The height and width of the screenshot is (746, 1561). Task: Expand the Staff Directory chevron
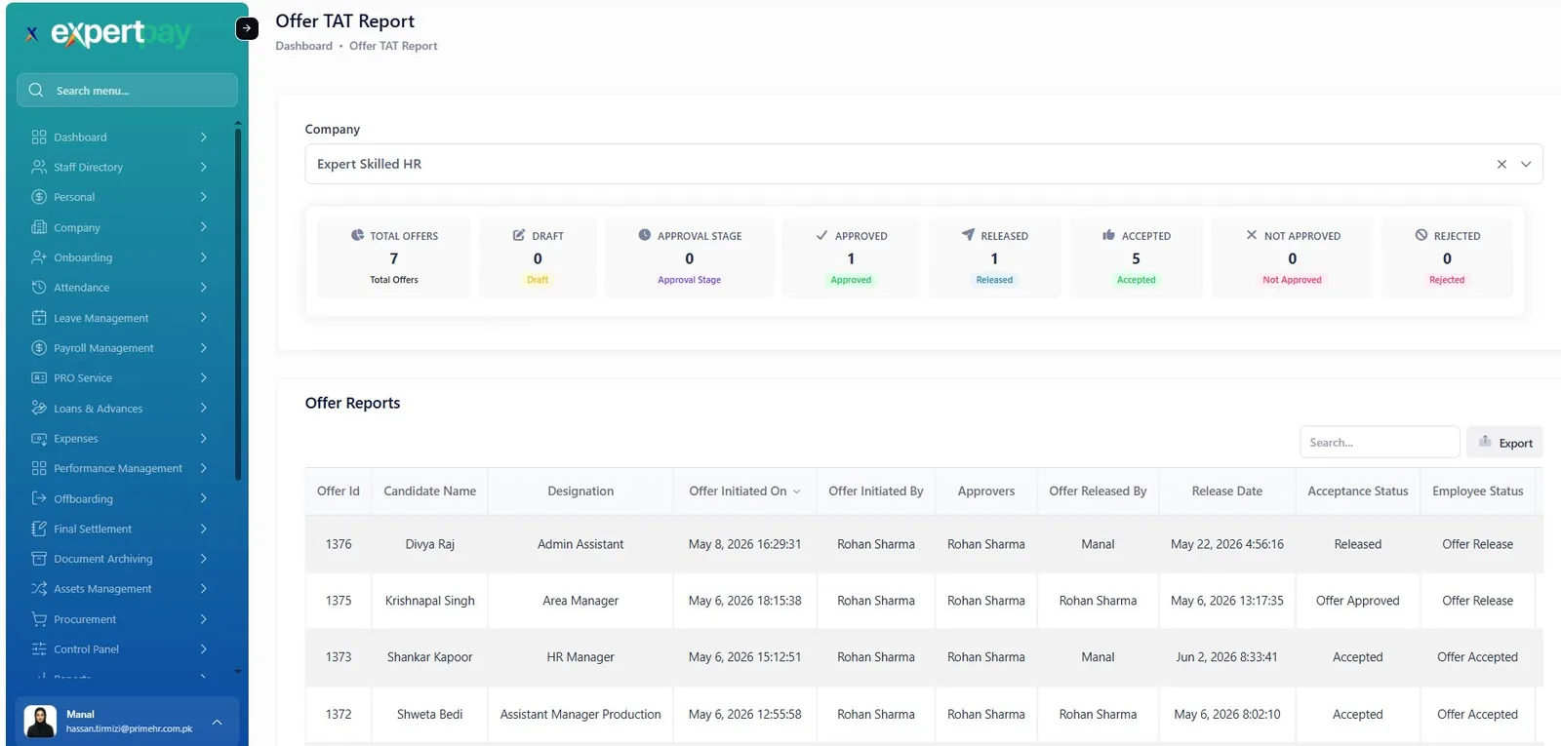coord(203,167)
